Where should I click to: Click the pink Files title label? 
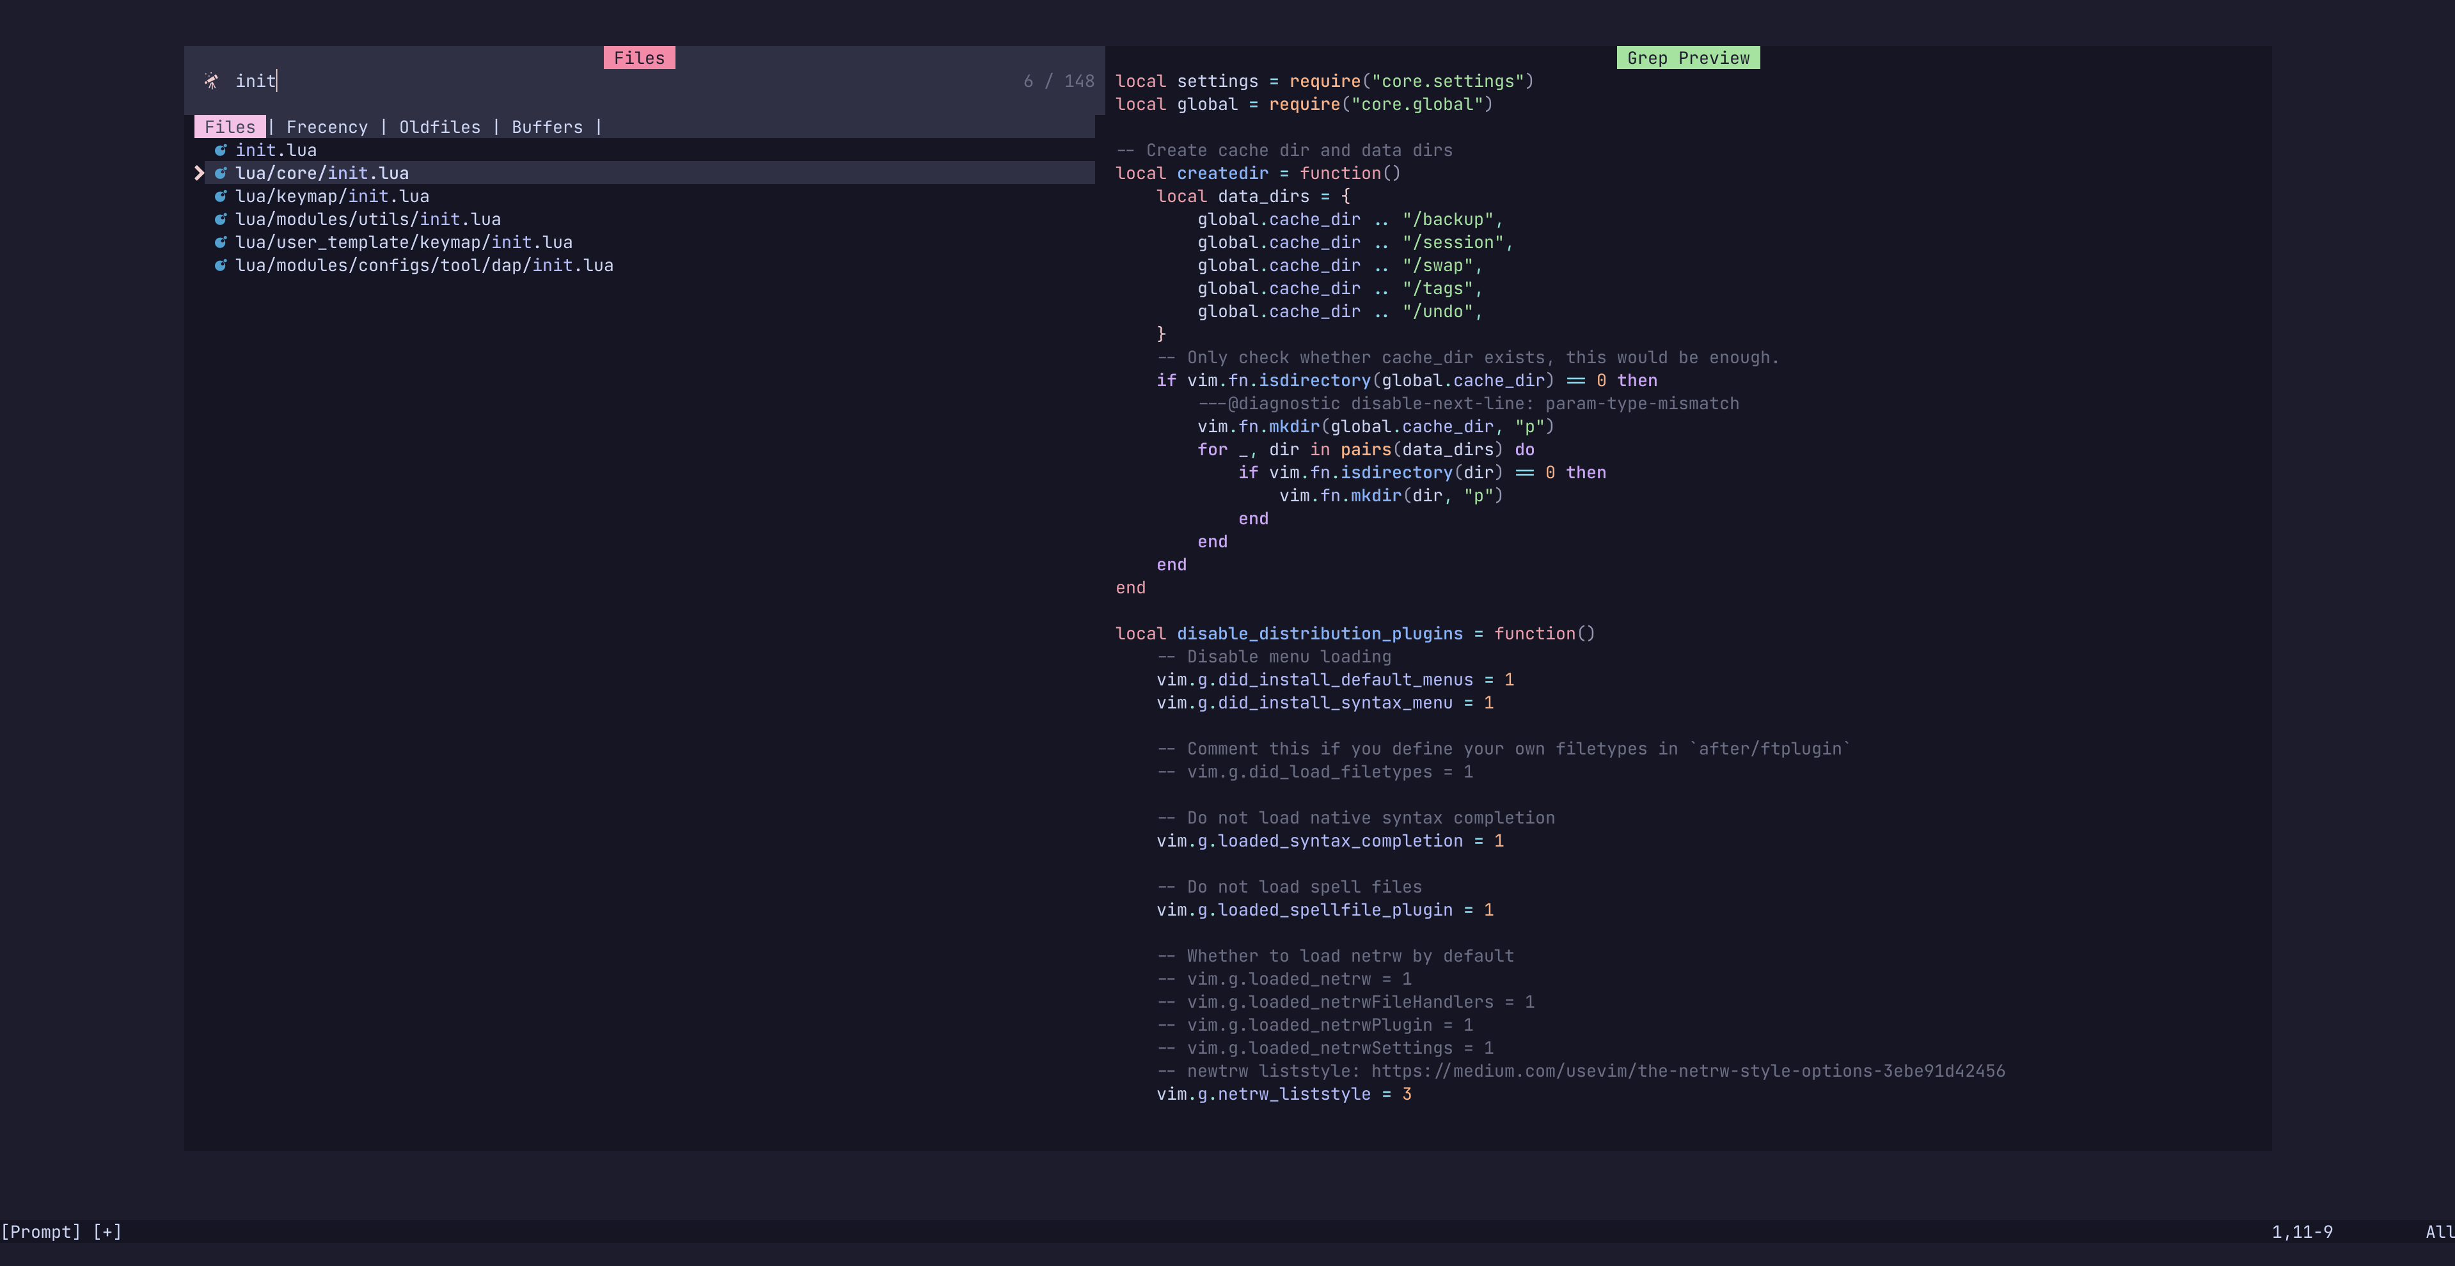[x=638, y=58]
